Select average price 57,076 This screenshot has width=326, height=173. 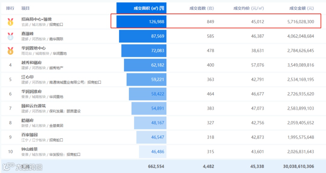tap(257, 65)
